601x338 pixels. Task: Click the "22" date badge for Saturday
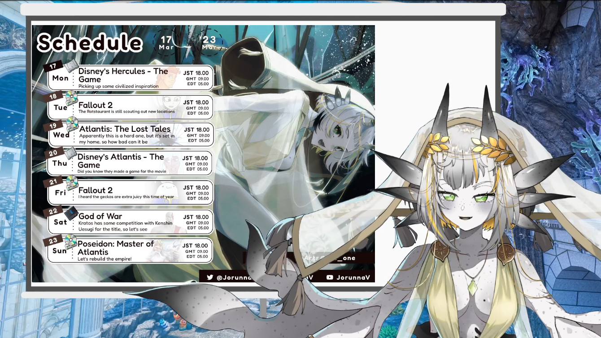53,212
